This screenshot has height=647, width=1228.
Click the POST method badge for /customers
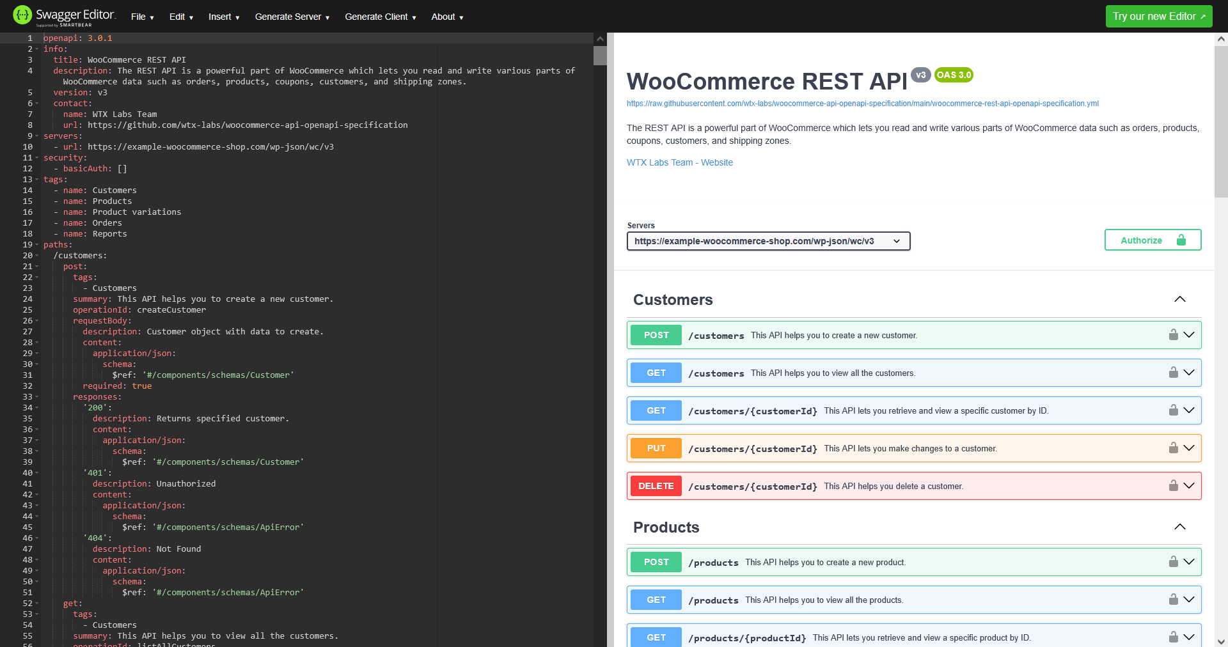tap(656, 335)
